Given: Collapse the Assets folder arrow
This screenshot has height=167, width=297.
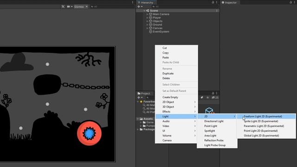Looking at the screenshot, I should click(x=138, y=119).
